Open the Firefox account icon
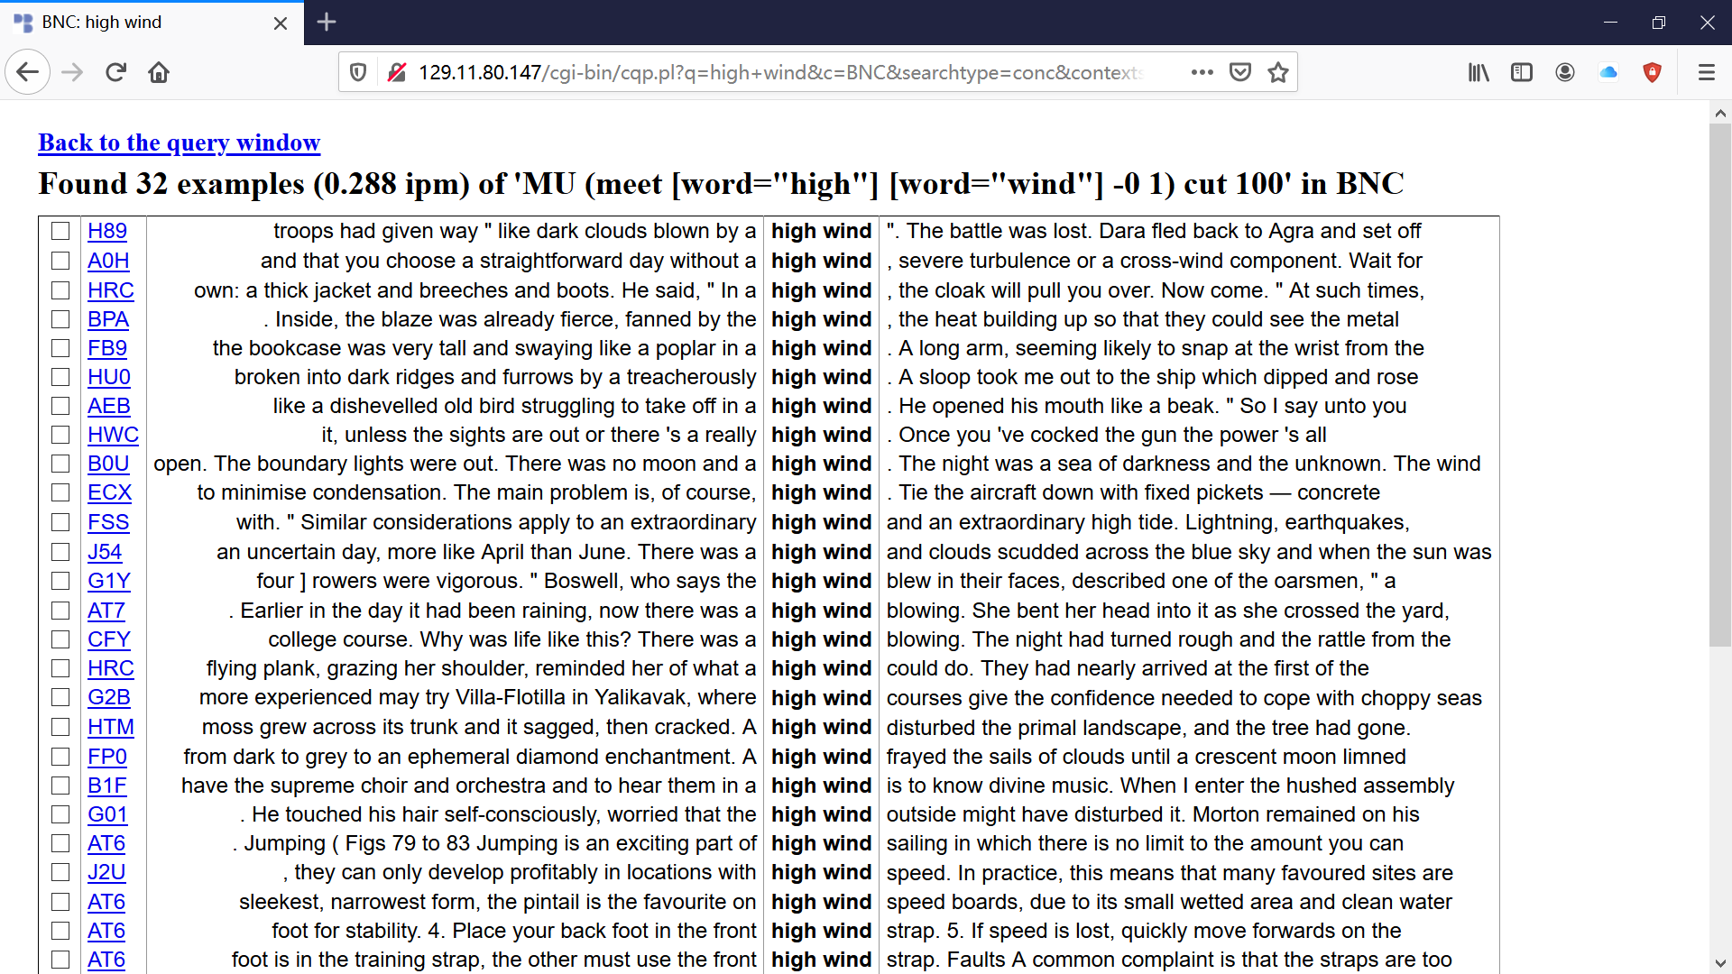Image resolution: width=1732 pixels, height=974 pixels. 1565,72
